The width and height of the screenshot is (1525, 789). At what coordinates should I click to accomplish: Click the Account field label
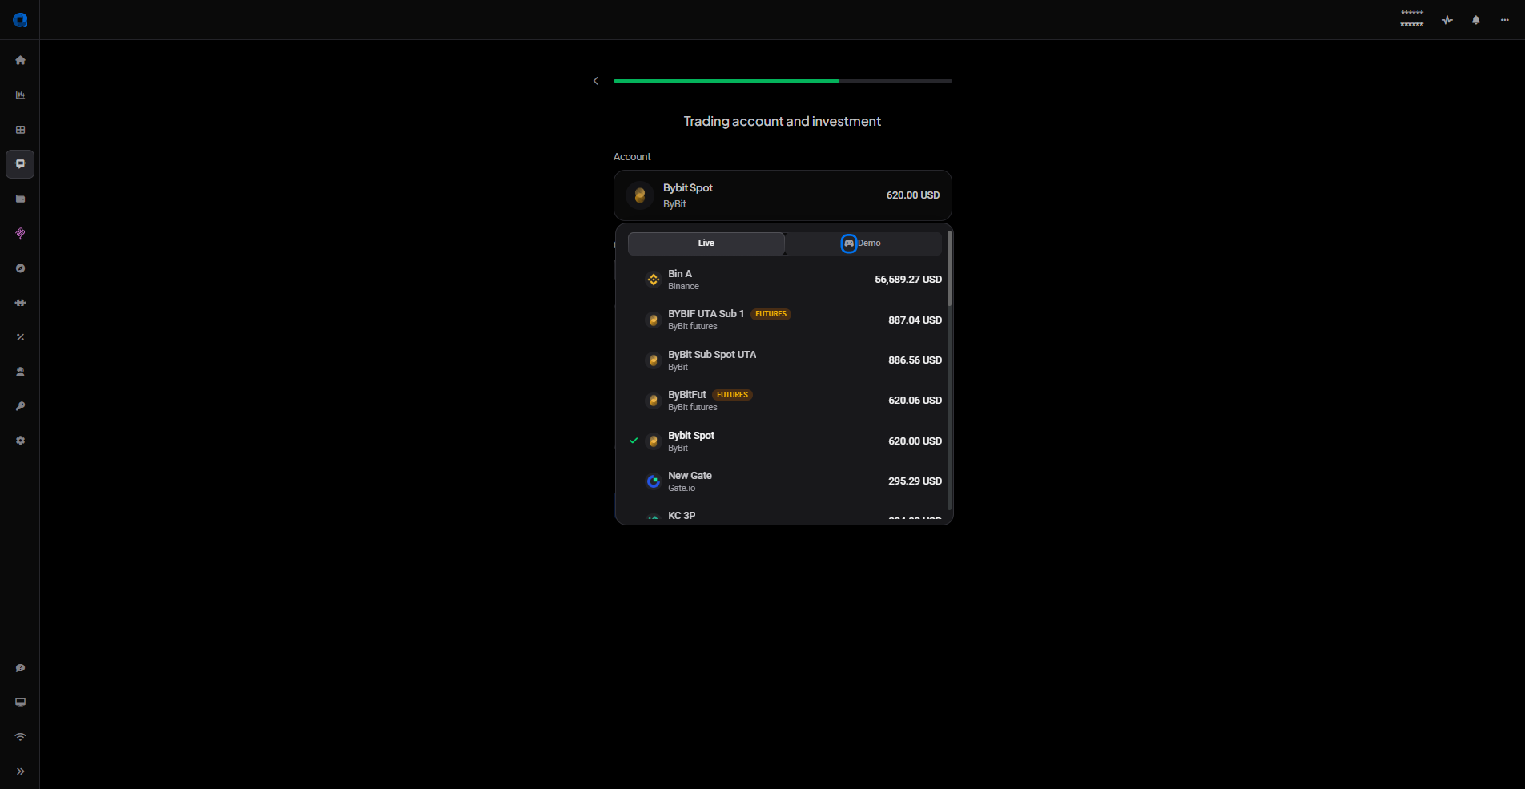coord(632,157)
